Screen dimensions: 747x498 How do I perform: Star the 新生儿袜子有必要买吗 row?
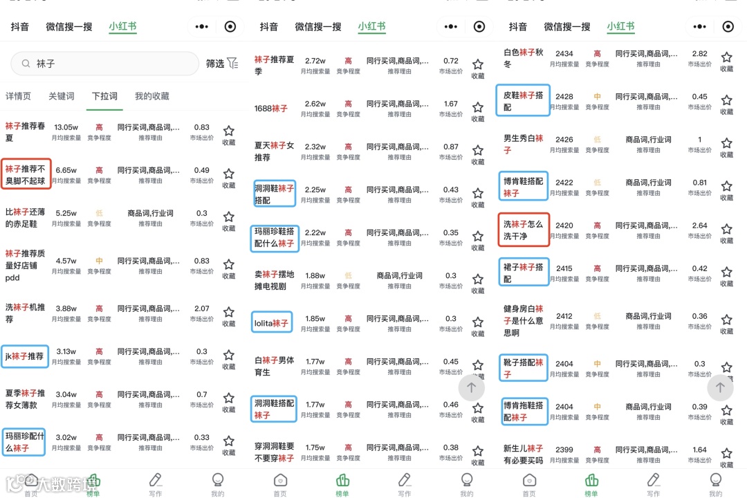coord(726,453)
